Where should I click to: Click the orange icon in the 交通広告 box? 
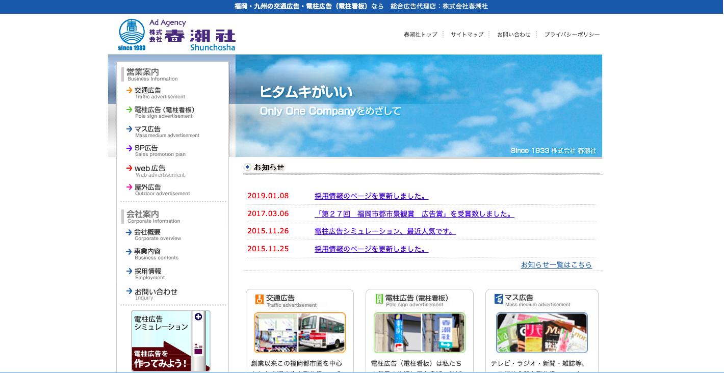258,299
